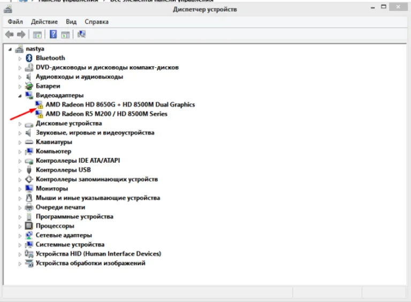
Task: Expand the Системные устройства arrow
Action: 20,245
